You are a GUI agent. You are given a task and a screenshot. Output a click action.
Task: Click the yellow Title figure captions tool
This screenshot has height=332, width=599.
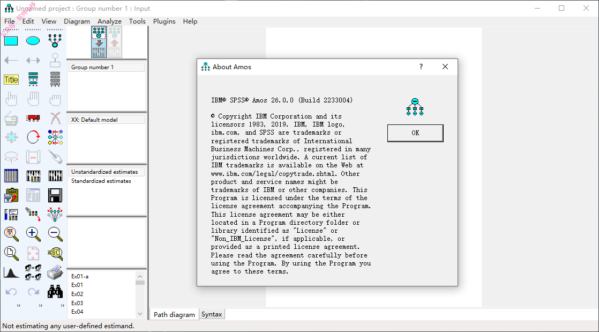tap(11, 79)
